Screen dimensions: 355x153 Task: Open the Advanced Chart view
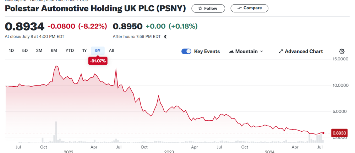coord(301,51)
